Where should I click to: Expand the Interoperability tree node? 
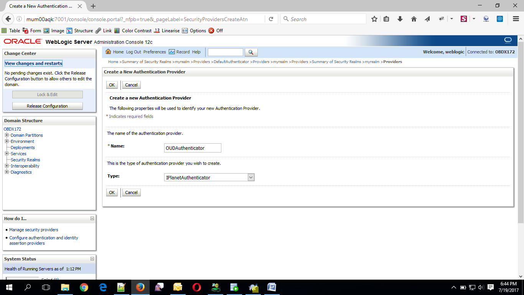(7, 166)
